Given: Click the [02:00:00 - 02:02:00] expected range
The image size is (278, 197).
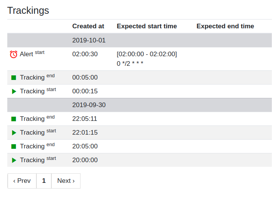Looking at the screenshot, I should (x=147, y=54).
